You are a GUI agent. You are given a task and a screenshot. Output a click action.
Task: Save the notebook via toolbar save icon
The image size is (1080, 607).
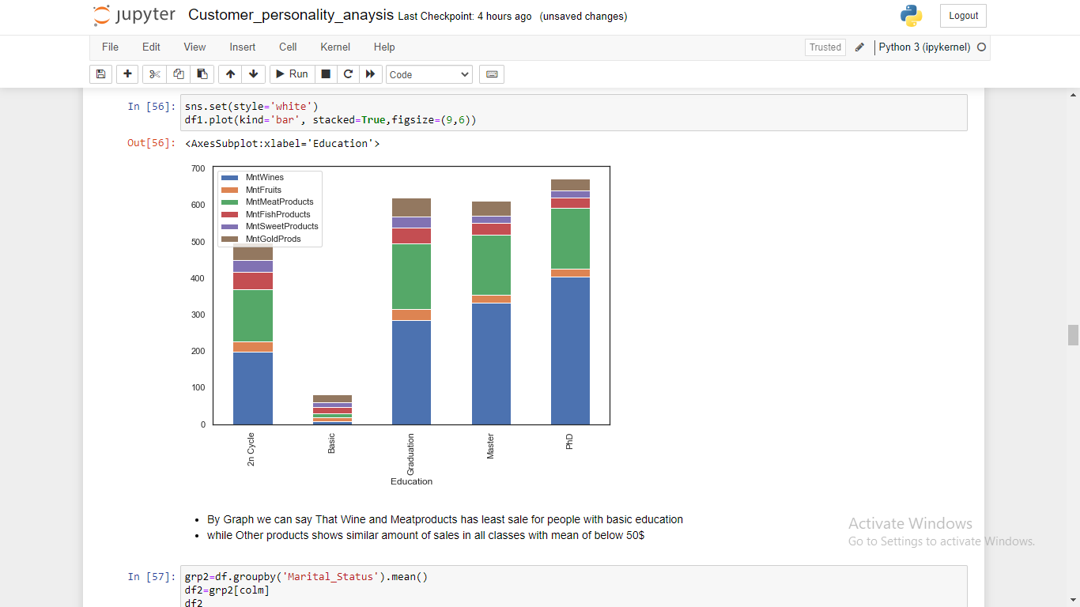tap(100, 74)
